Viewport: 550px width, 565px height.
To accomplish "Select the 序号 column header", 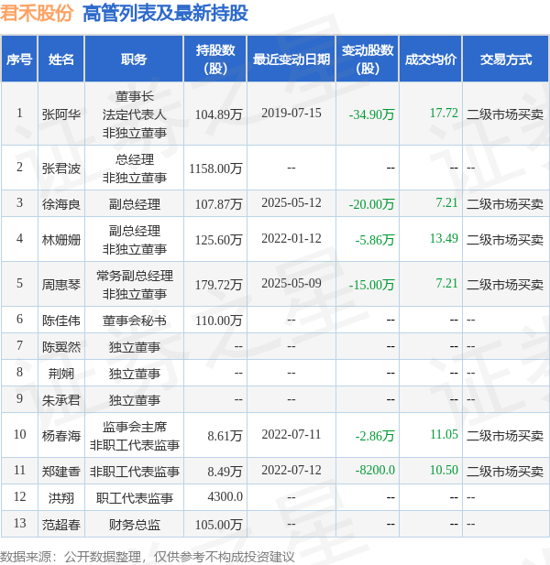I will tap(19, 60).
